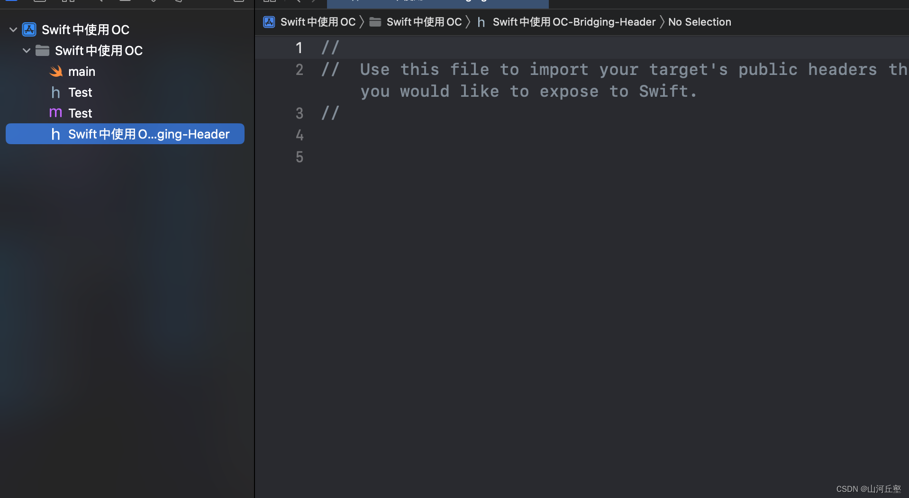
Task: Click line number 5 in the gutter
Action: click(x=299, y=157)
